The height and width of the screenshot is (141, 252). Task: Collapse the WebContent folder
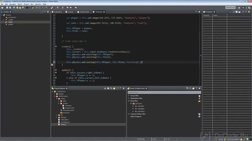[x=55, y=96]
